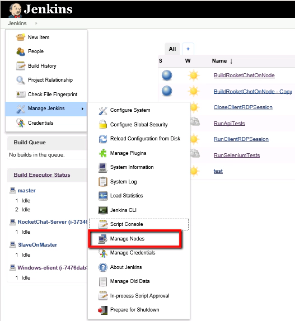Click the System Information computer icon

tap(103, 167)
